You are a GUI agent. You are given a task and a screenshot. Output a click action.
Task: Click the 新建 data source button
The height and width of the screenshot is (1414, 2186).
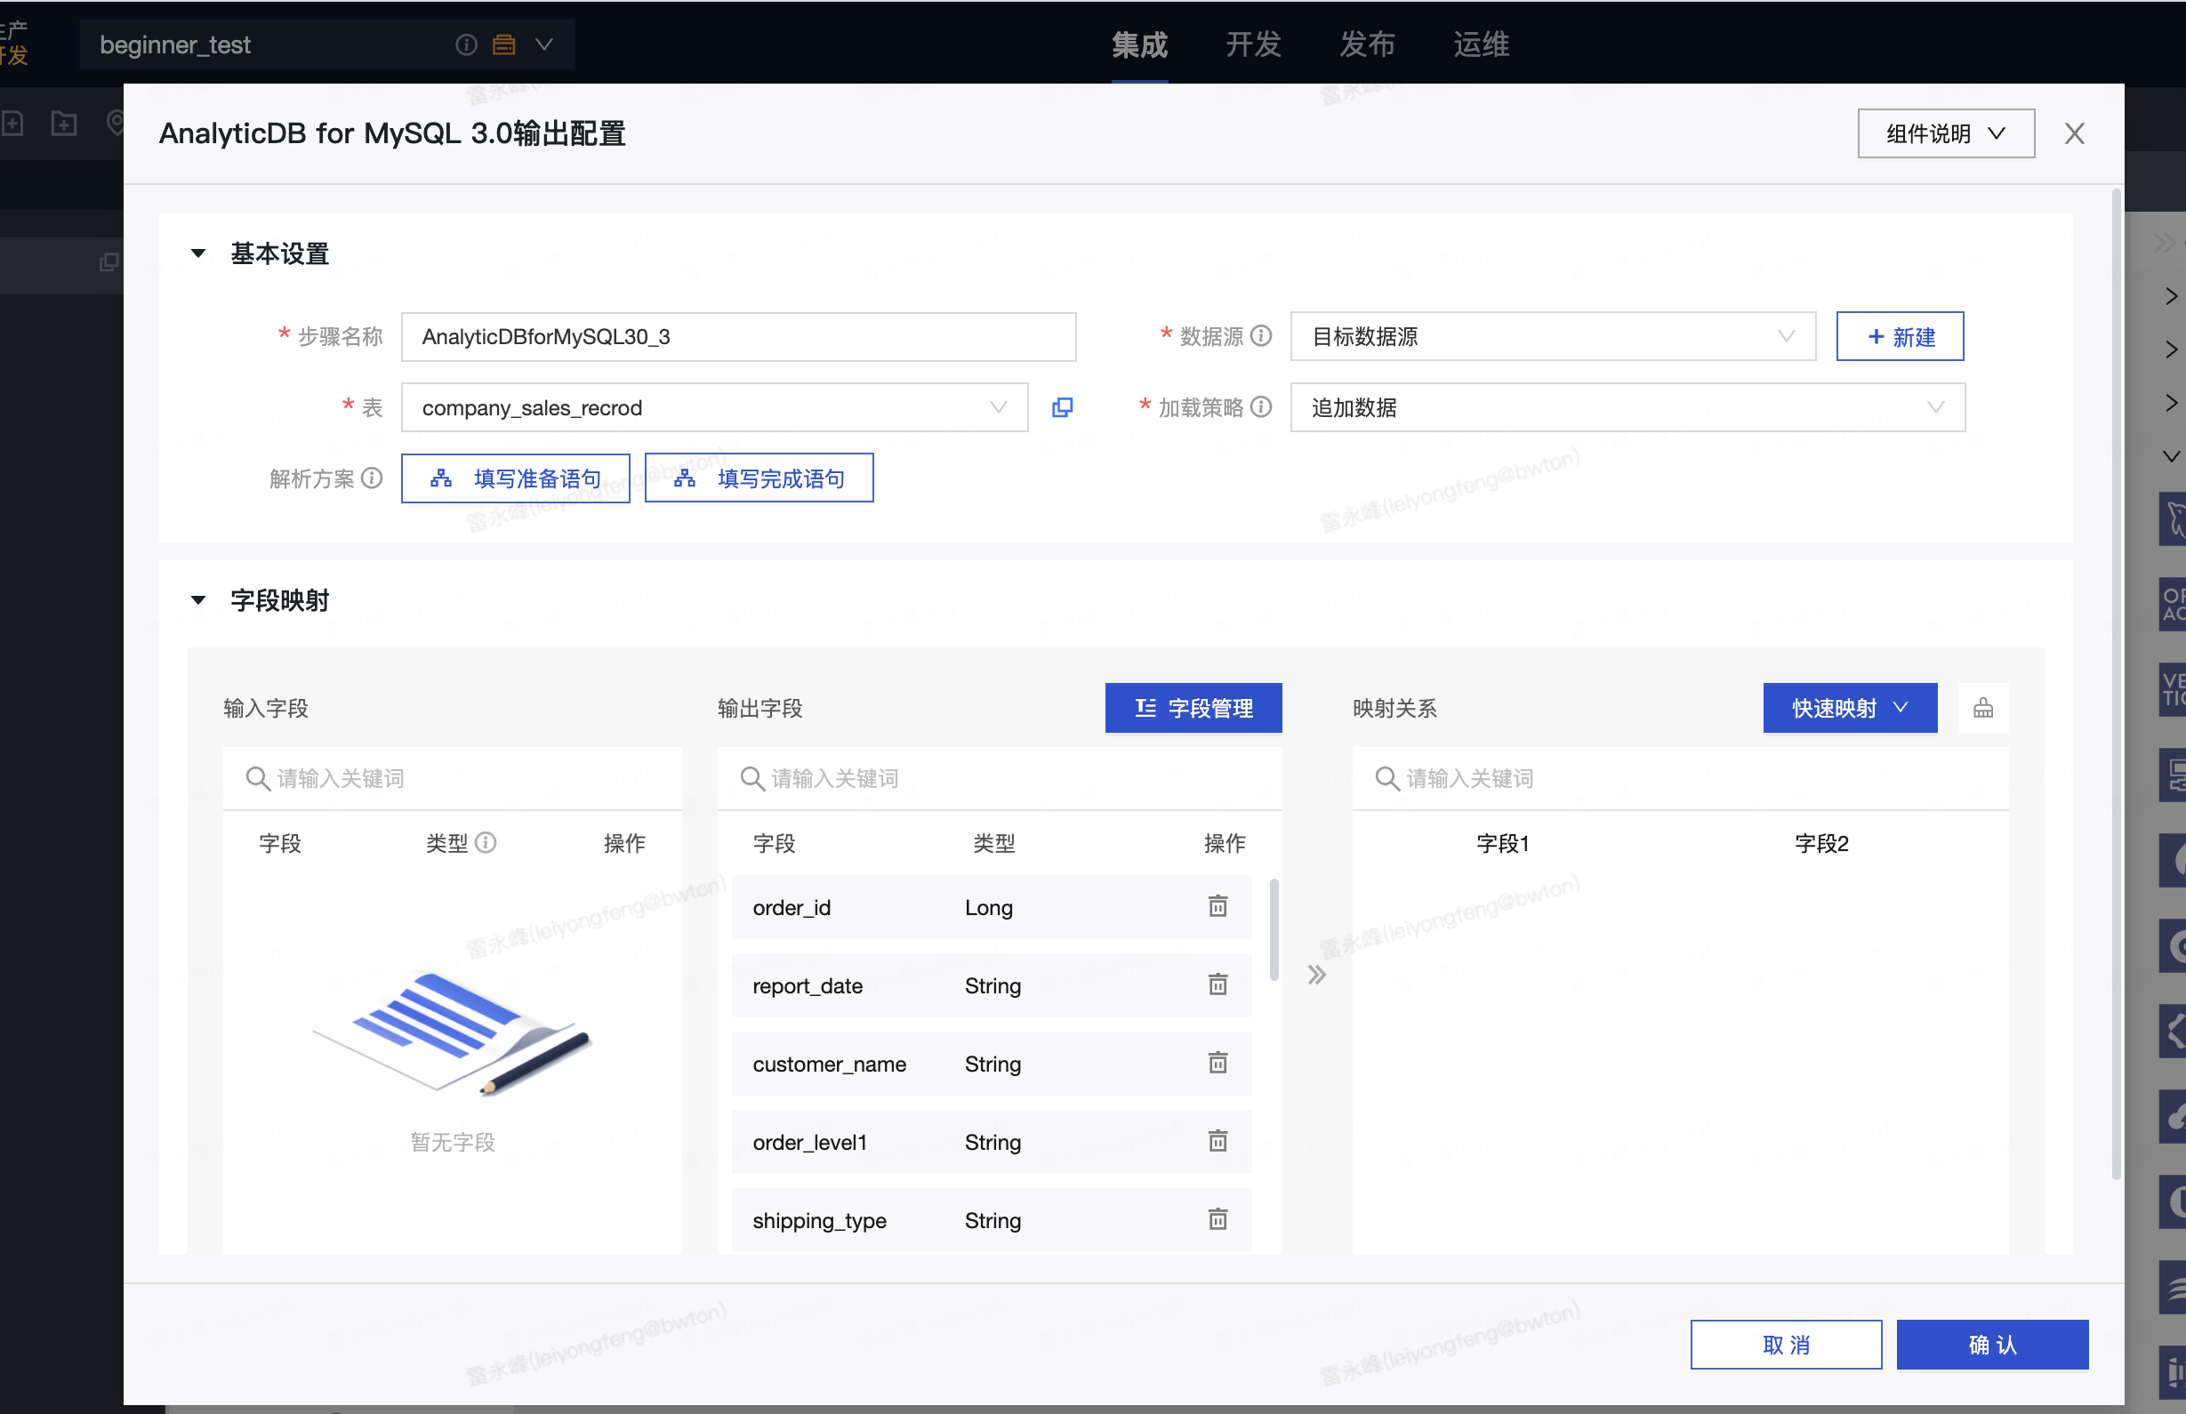pos(1900,337)
